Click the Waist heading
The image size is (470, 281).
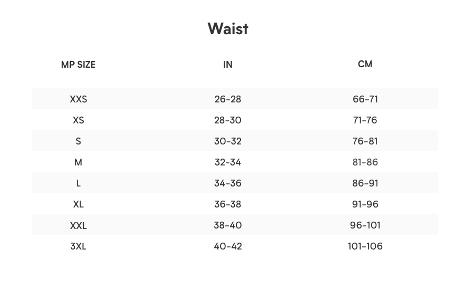point(227,28)
